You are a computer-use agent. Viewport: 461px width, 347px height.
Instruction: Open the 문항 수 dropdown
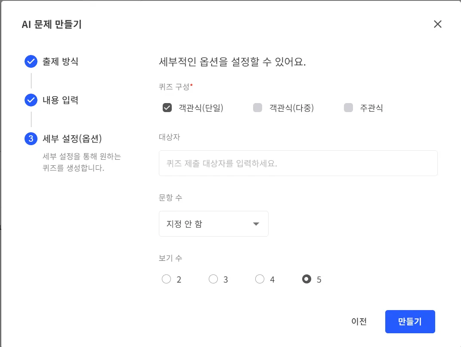coord(213,224)
